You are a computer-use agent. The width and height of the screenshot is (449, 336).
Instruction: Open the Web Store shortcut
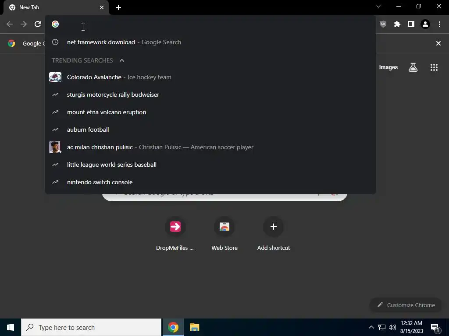click(224, 234)
